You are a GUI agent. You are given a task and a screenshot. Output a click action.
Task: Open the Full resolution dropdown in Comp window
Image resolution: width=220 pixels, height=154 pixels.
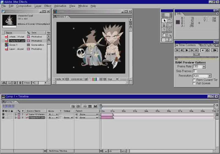(x=113, y=79)
